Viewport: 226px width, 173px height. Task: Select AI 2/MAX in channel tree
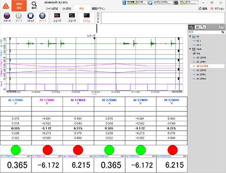click(x=201, y=79)
